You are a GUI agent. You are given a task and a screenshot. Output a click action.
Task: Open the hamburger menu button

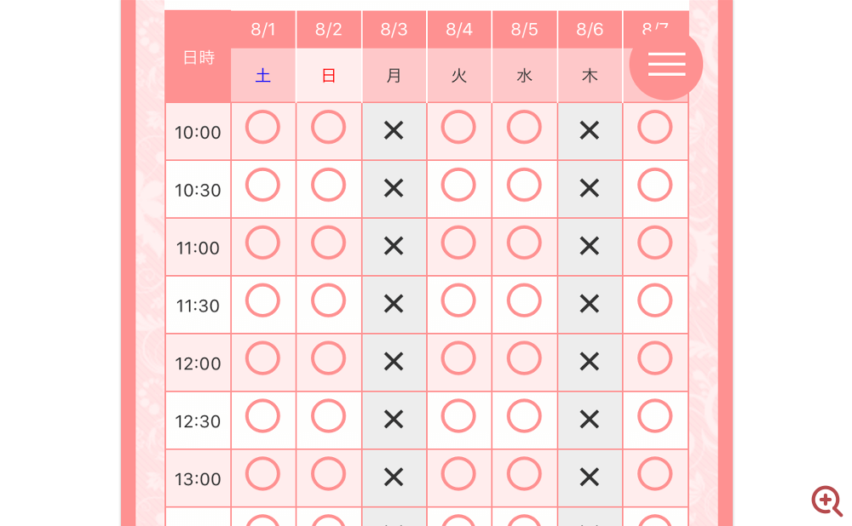[x=666, y=64]
